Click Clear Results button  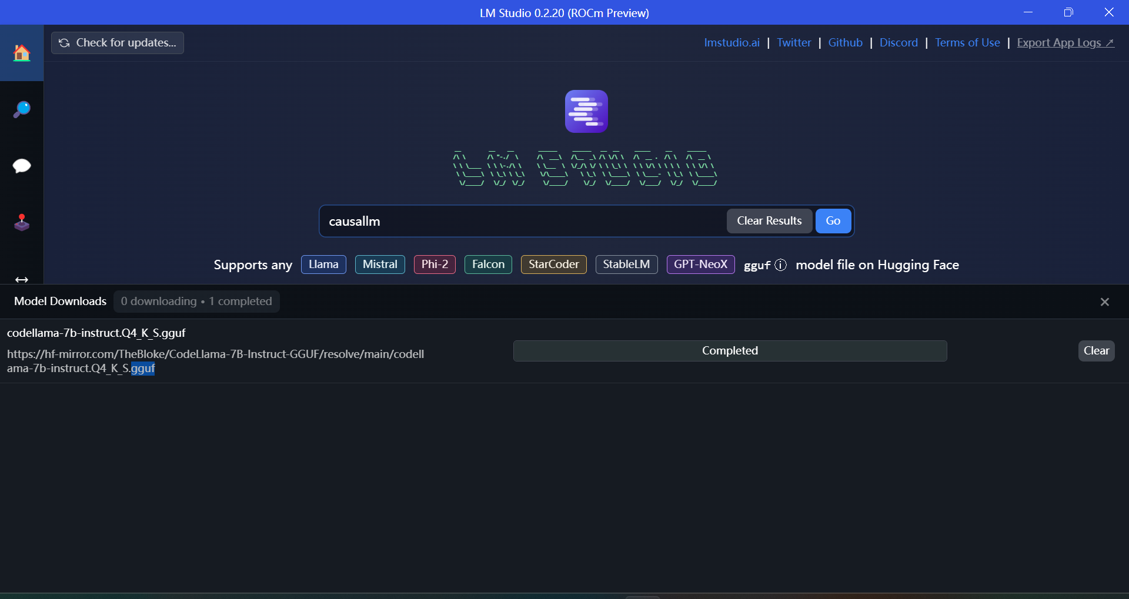tap(769, 221)
